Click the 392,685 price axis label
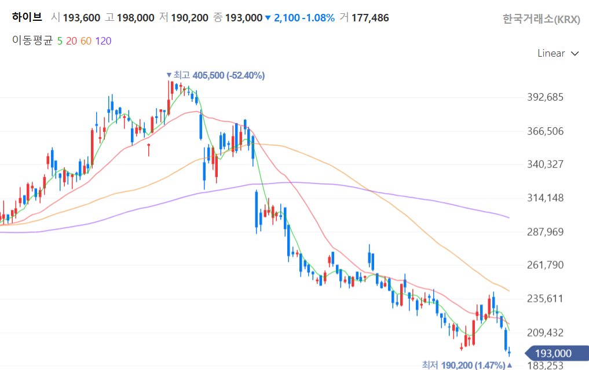 coord(546,98)
